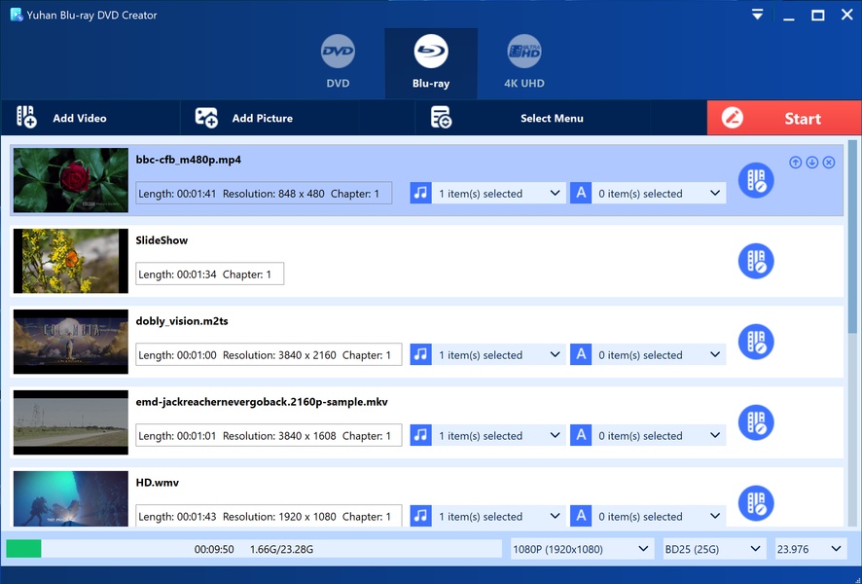
Task: Open the BD25 (25G) disc type dropdown
Action: 714,550
